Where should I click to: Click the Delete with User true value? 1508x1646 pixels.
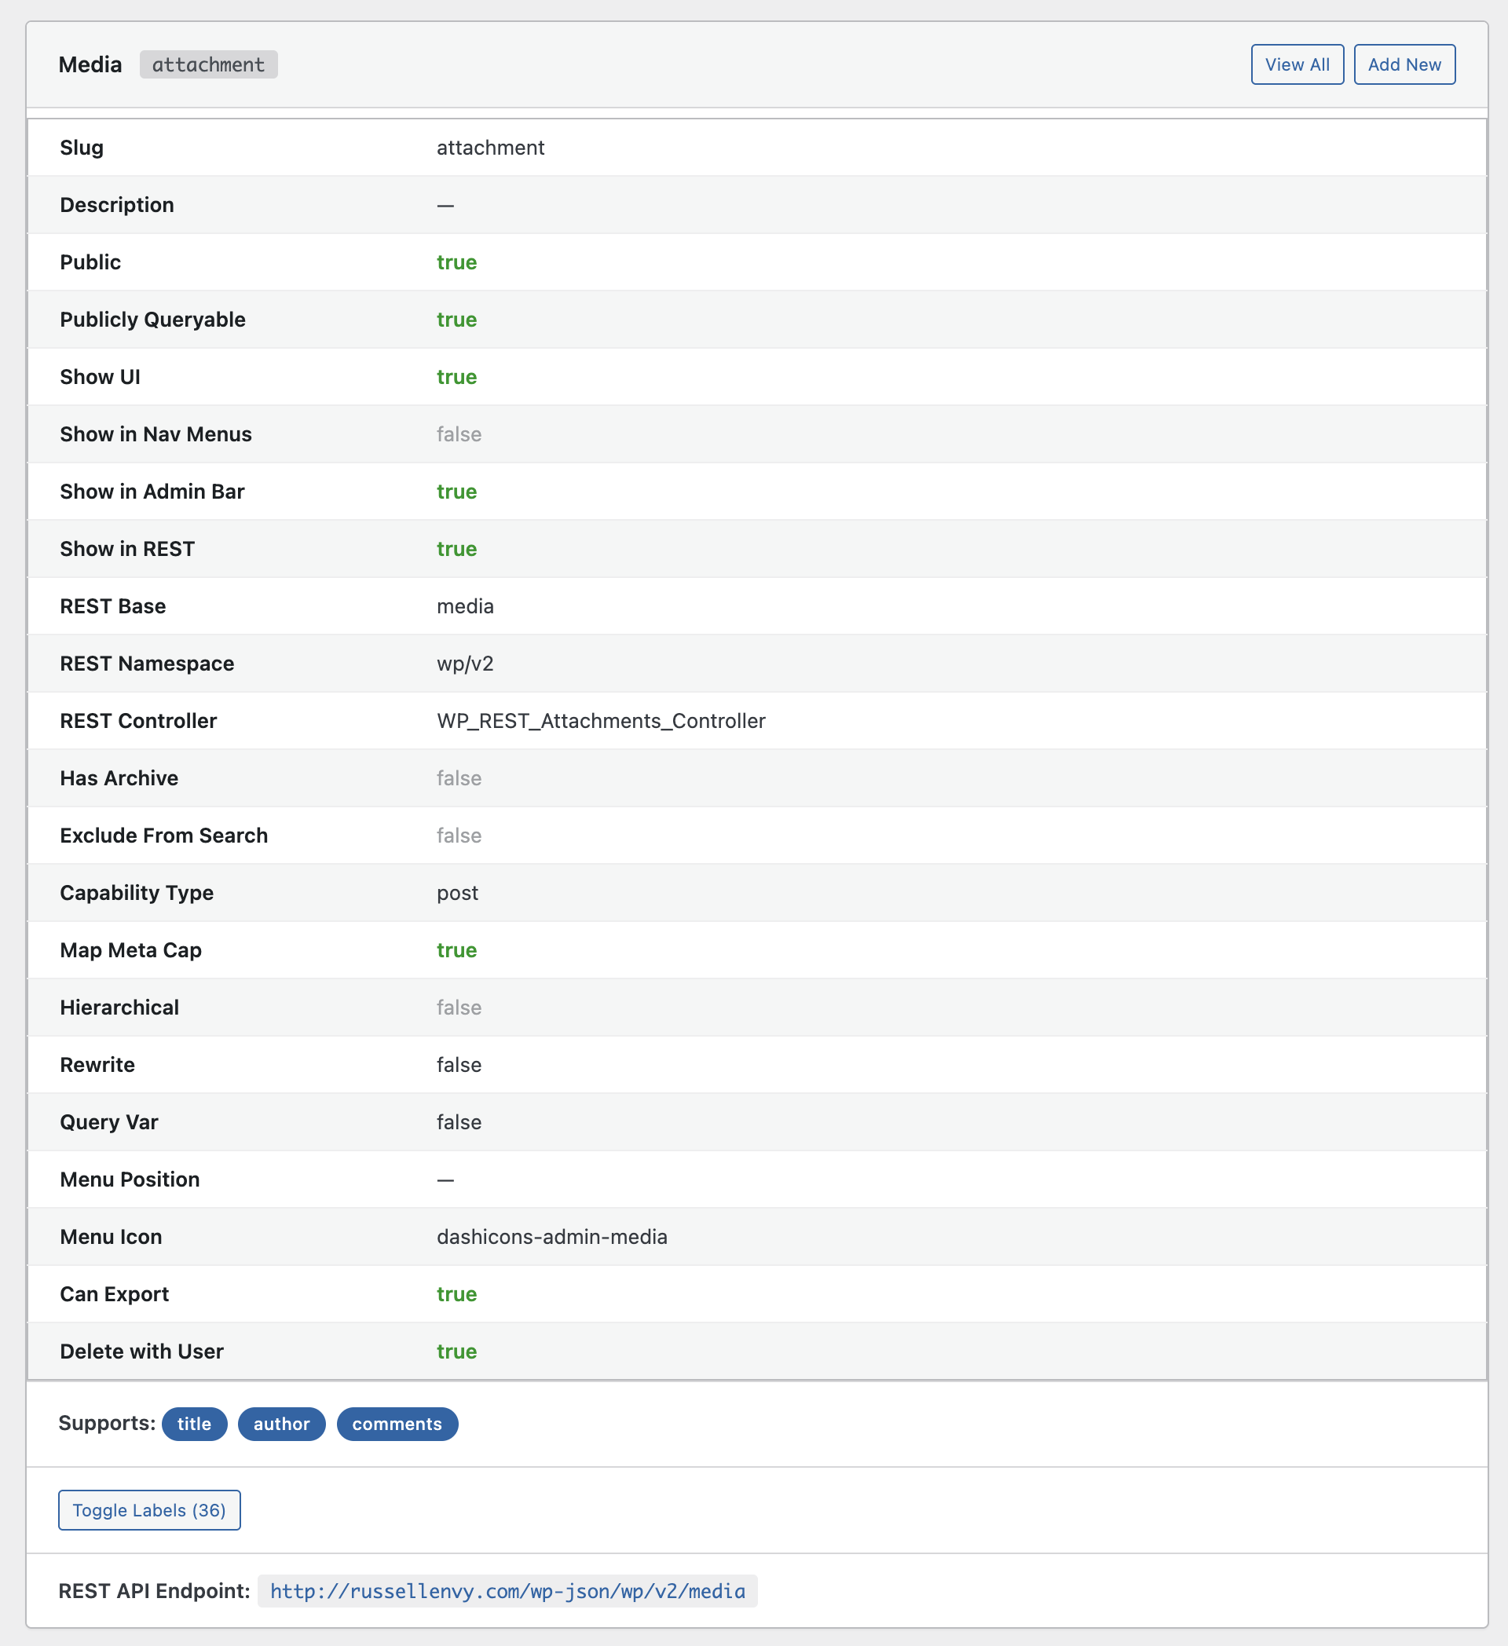point(456,1352)
